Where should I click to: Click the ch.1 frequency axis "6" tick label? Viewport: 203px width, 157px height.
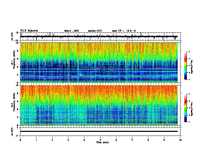18,59
